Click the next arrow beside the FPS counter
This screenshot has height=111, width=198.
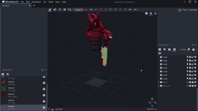[156, 109]
